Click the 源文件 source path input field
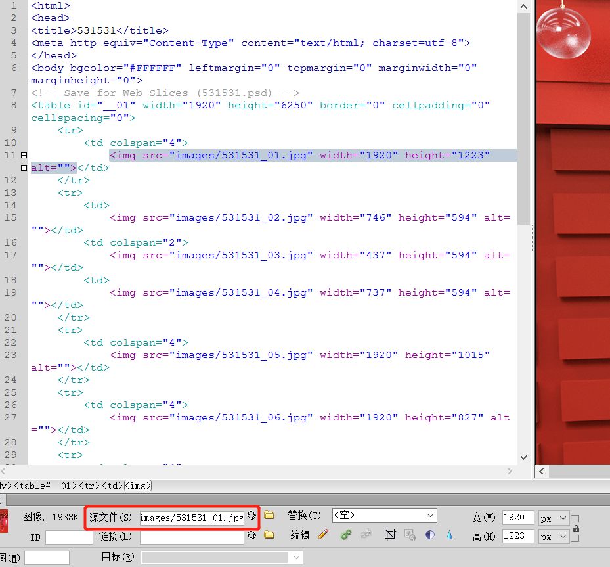 [x=192, y=518]
